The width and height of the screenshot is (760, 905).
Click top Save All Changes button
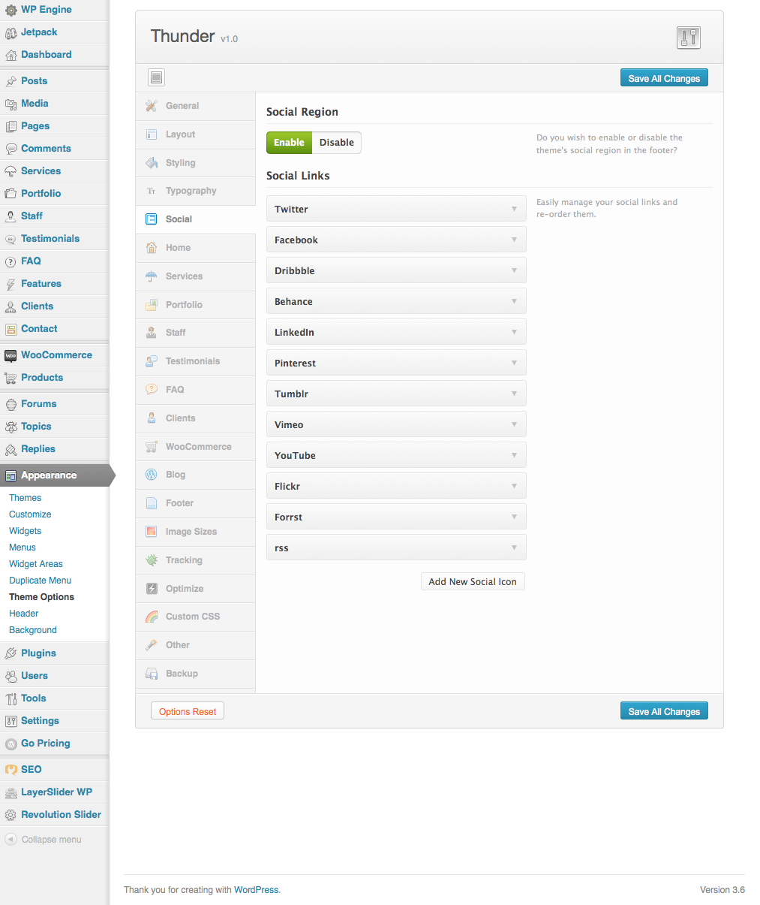coord(664,78)
